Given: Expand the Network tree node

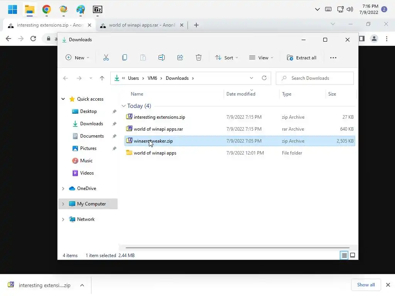Looking at the screenshot, I should coord(63,219).
